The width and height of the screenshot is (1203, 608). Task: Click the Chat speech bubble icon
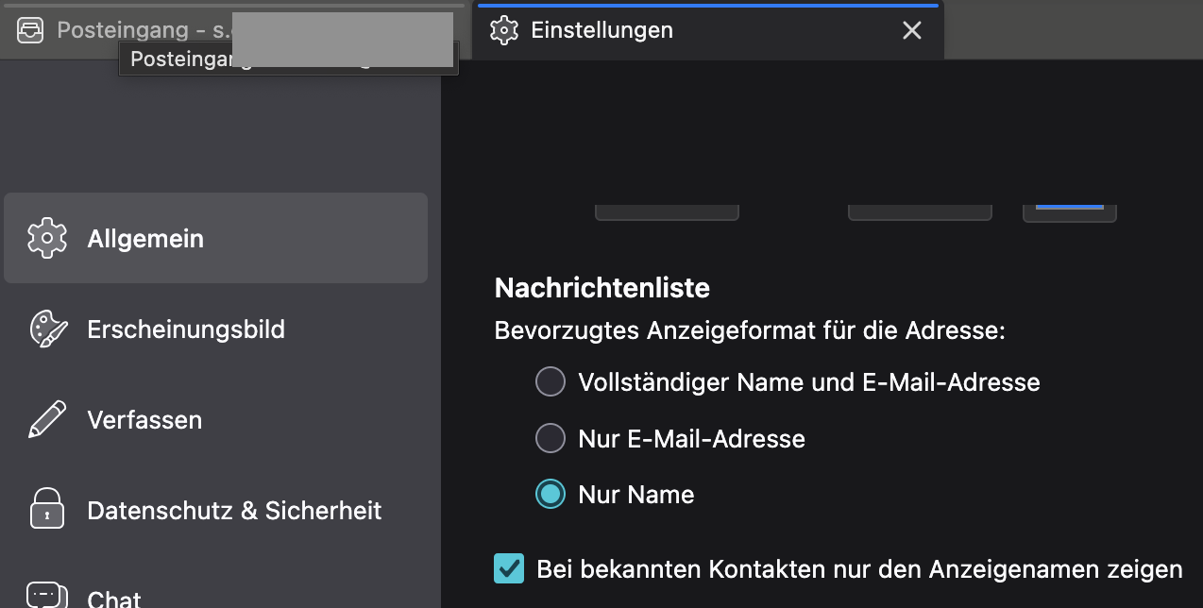pos(45,595)
